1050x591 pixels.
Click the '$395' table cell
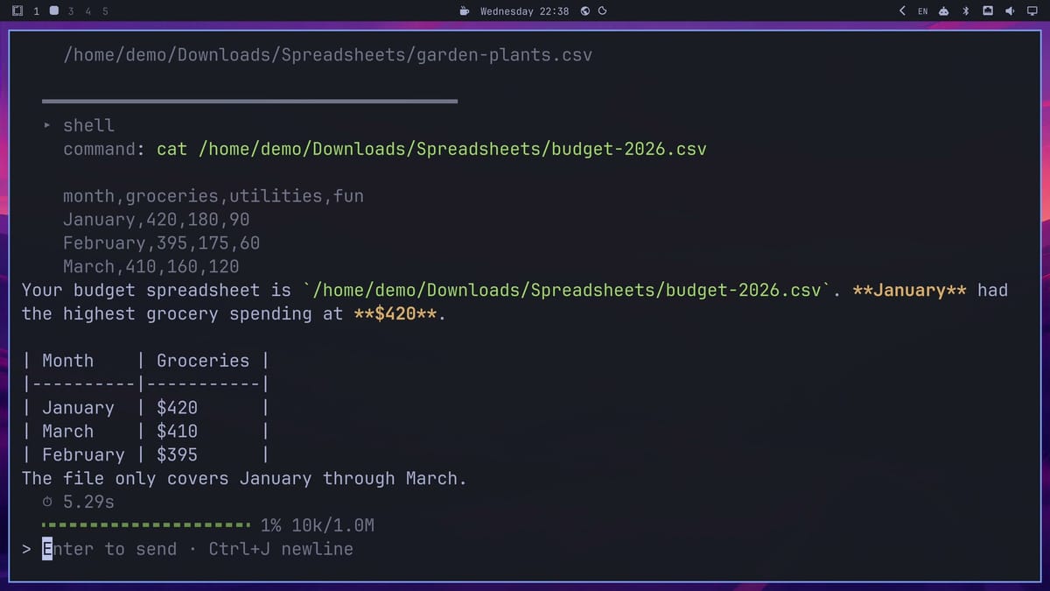[x=177, y=455]
